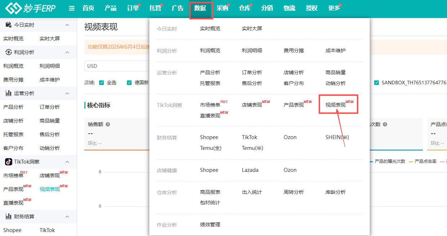Open Temu(全) under 财务结算 in menu
This screenshot has height=236, width=447.
[x=211, y=148]
